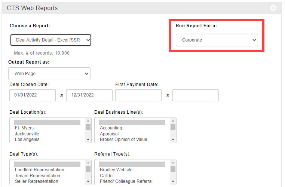Choose Los Angeles in Deal Locations
This screenshot has height=187, width=285.
27,140
